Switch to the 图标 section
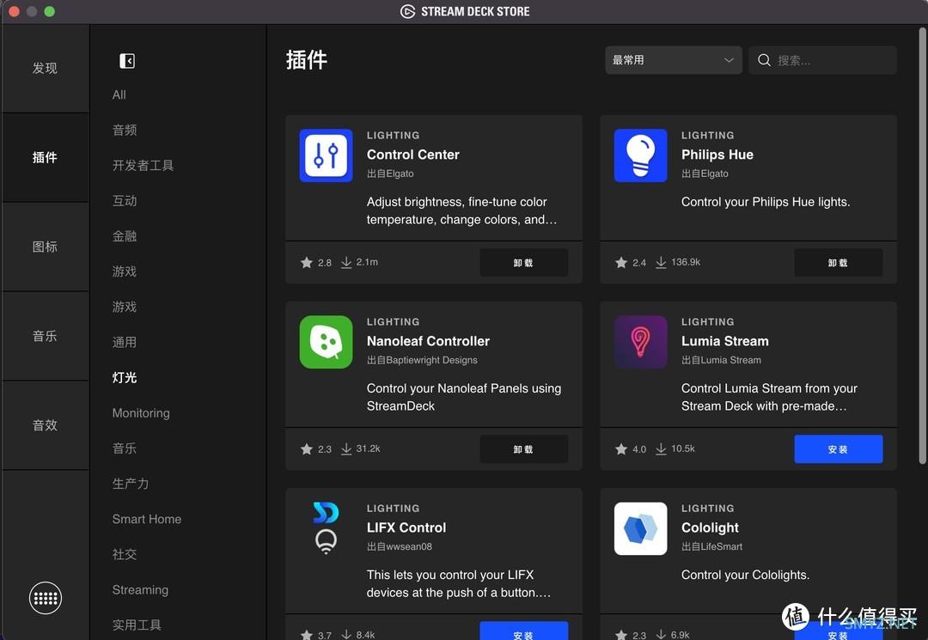The height and width of the screenshot is (640, 928). (45, 247)
